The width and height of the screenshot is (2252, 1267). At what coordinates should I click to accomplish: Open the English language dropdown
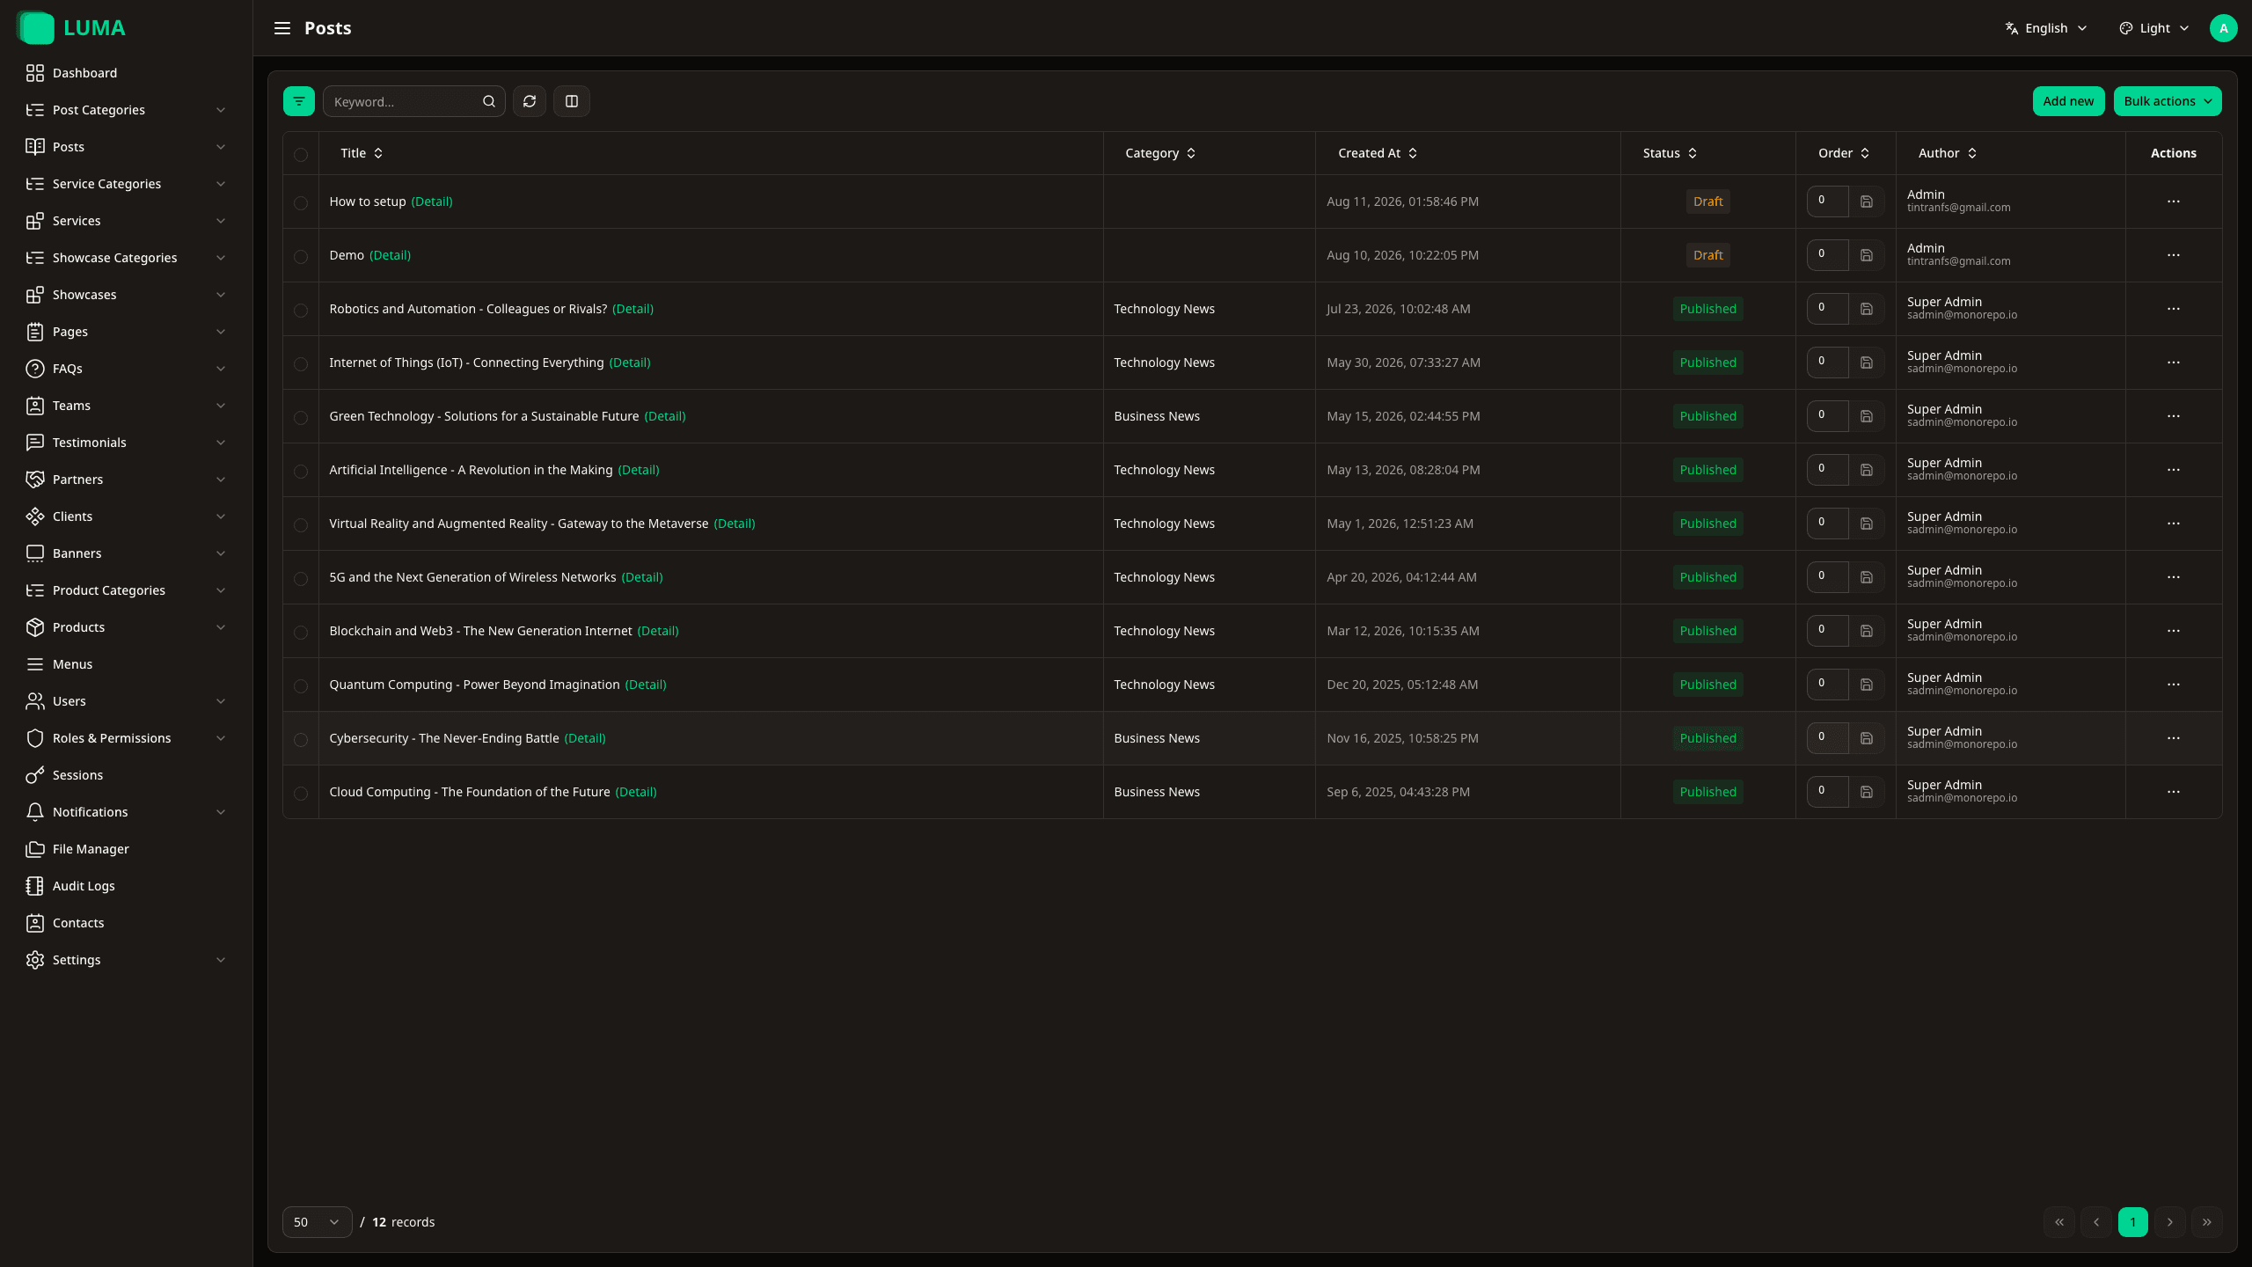pyautogui.click(x=2046, y=28)
